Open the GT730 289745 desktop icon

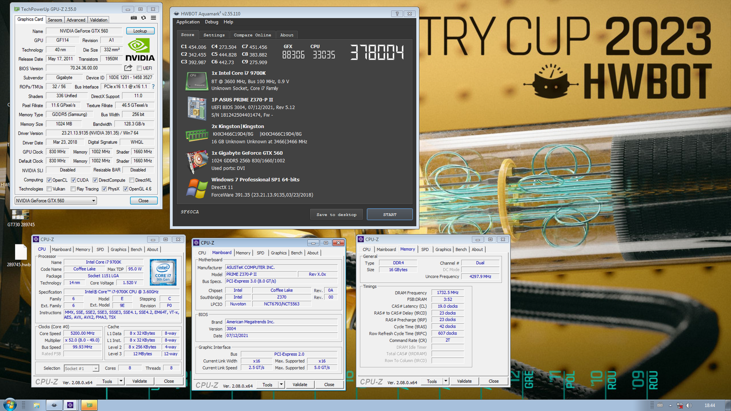point(21,218)
